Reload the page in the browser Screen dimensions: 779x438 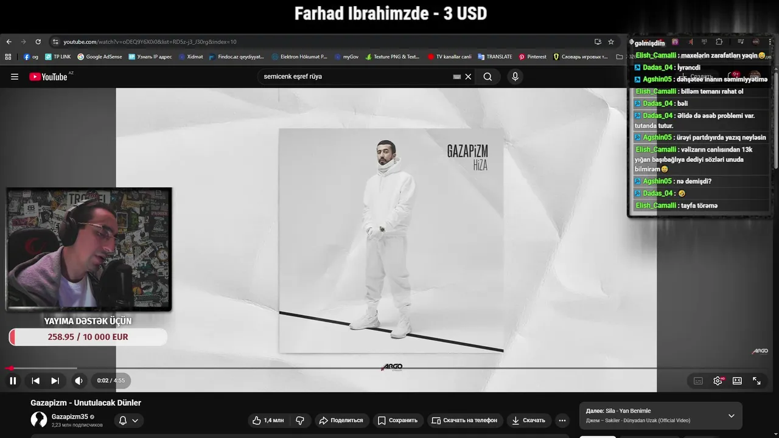coord(38,41)
